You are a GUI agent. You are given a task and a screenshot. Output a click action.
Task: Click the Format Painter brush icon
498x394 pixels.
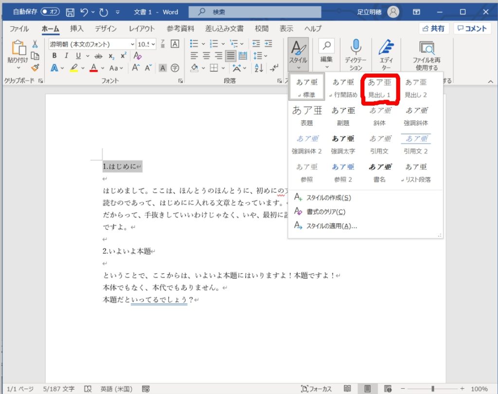pyautogui.click(x=35, y=67)
